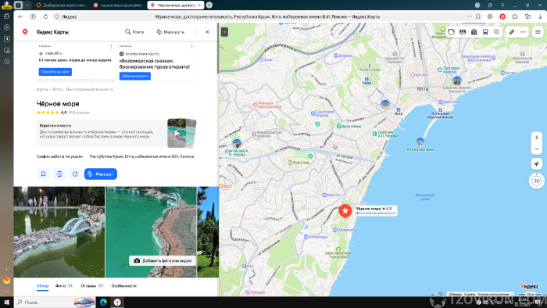Open browser downloads arrow icon
Viewport: 547px width, 308px height.
click(x=540, y=16)
